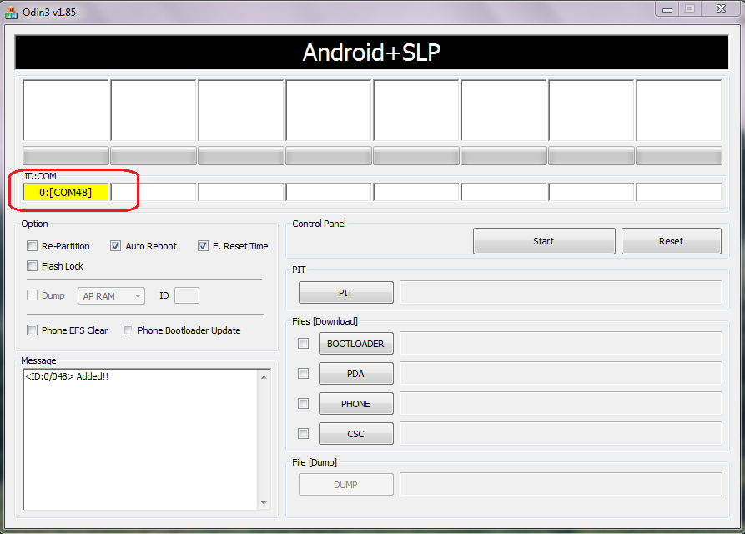Open the PIT file browser button
The image size is (745, 534).
coord(346,293)
